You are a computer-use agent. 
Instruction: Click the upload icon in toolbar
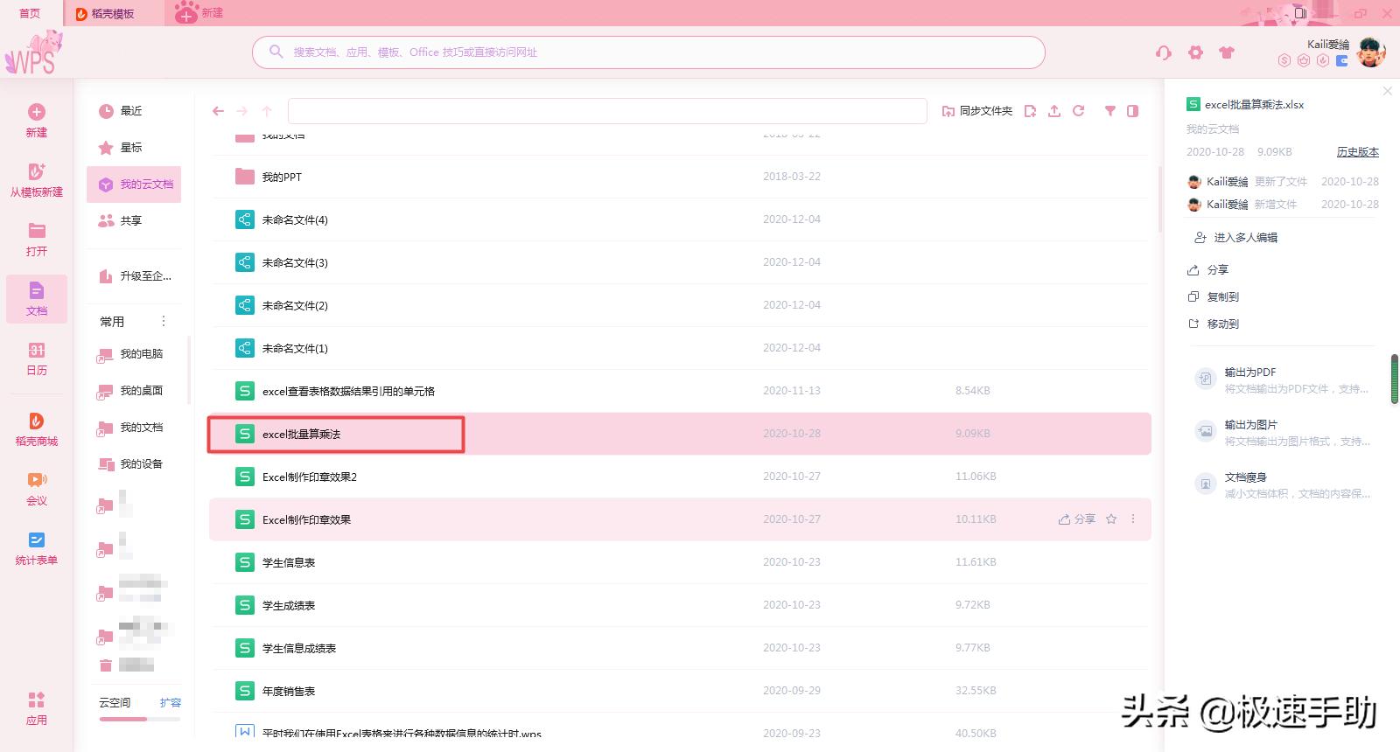pyautogui.click(x=1054, y=111)
